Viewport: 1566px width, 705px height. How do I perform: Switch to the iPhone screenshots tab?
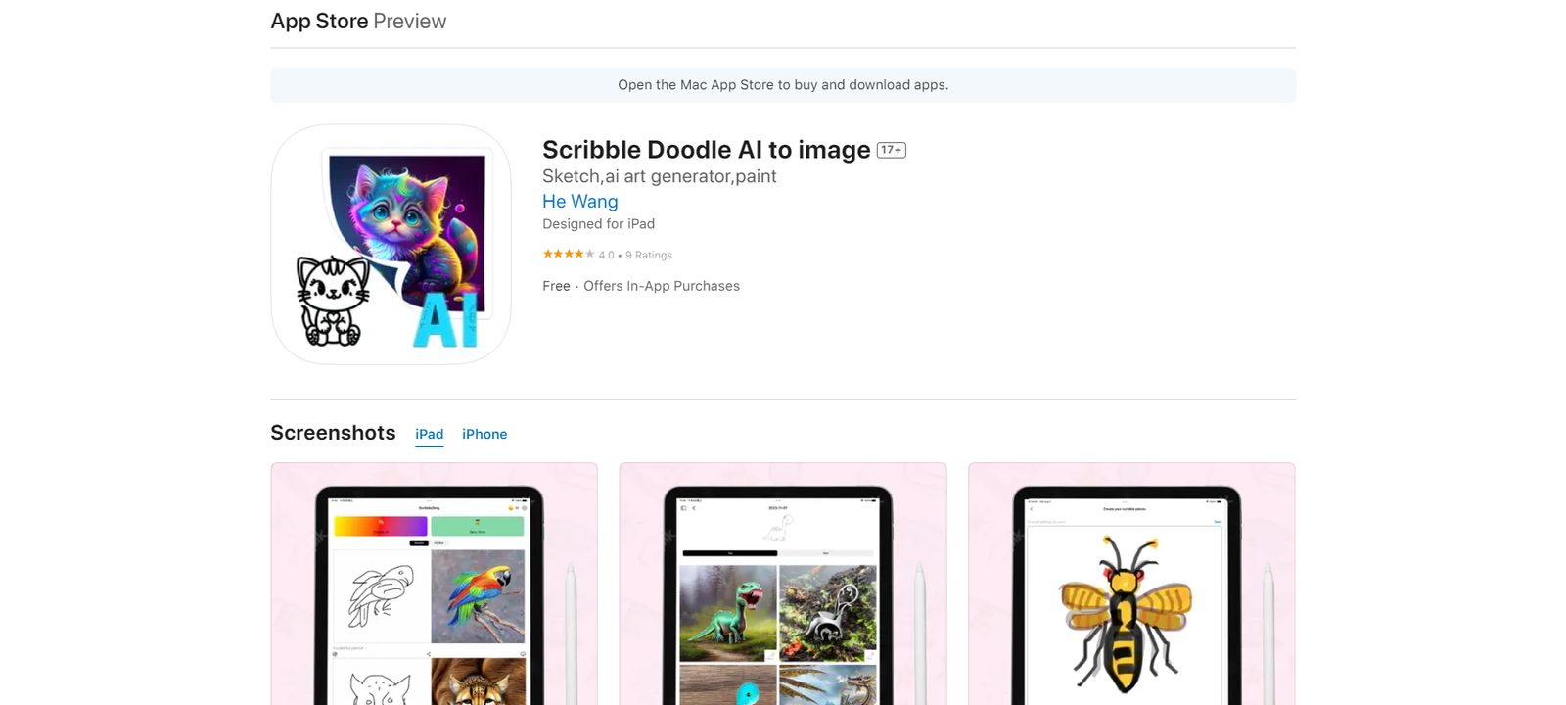[x=484, y=434]
